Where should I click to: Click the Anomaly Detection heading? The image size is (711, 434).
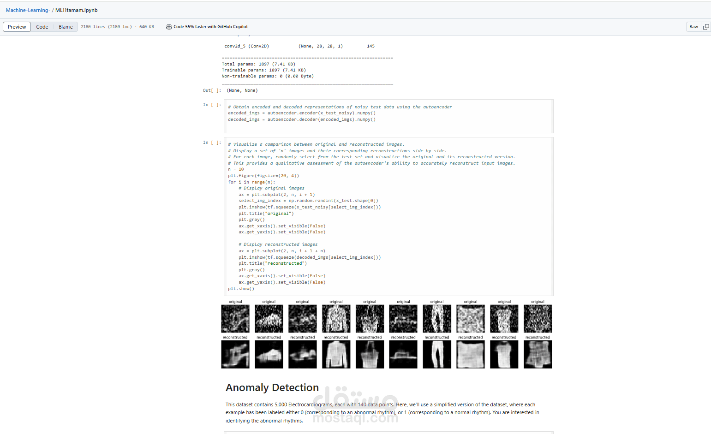point(272,387)
